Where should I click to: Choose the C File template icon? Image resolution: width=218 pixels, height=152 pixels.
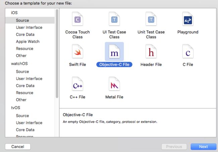[188, 51]
